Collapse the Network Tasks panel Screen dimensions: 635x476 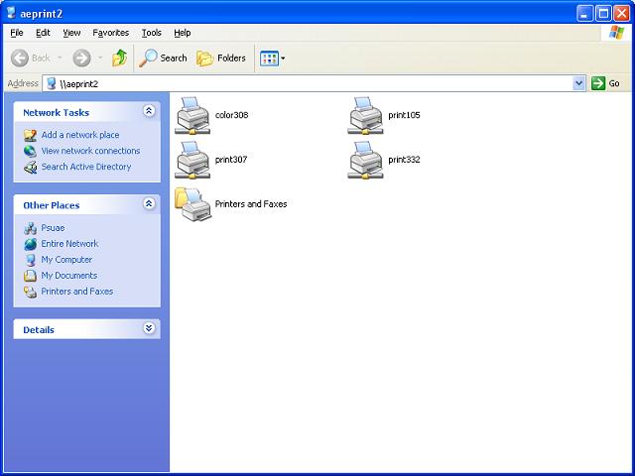149,112
